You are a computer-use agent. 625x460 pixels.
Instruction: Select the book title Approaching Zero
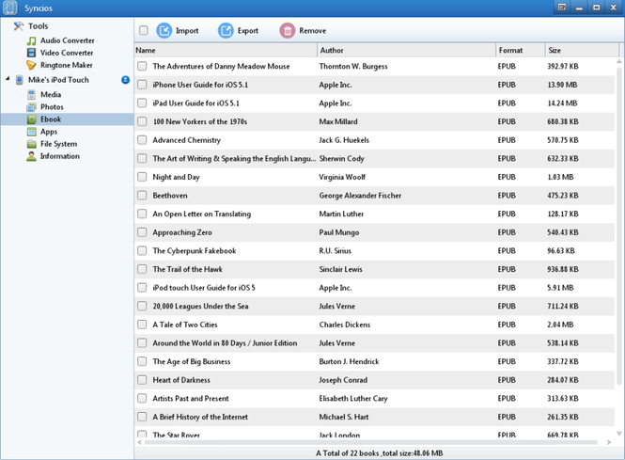182,232
